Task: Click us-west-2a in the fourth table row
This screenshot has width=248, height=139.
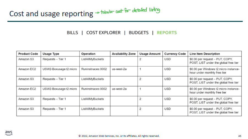Action: (x=119, y=89)
